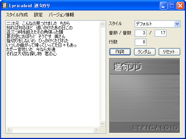Click lyric line starting それは大切な探し物

click(x=32, y=54)
